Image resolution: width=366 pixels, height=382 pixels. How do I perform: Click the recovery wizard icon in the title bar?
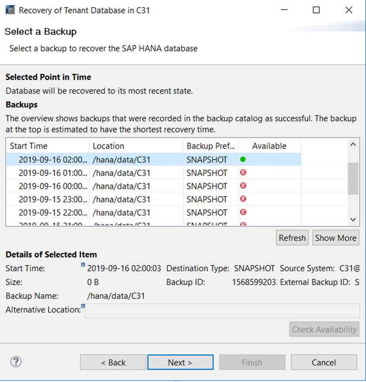tap(10, 10)
